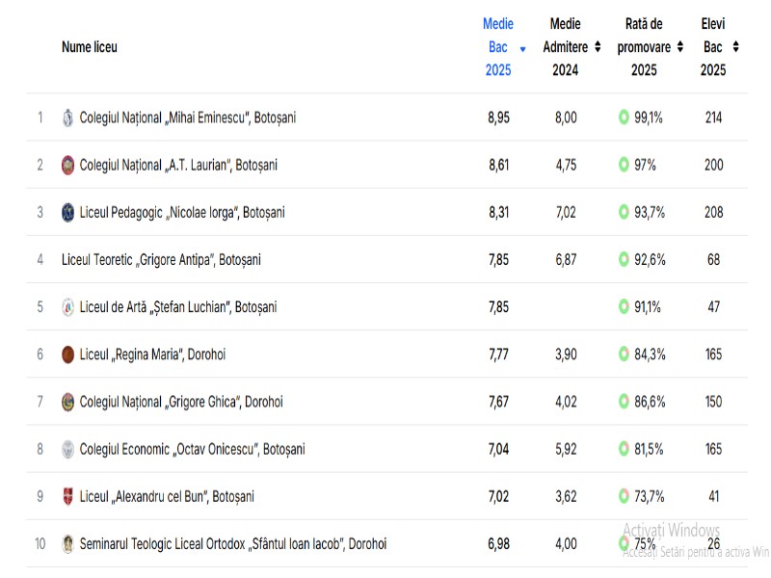Click the 99,1% pass-rate circle indicator
Screen dimensions: 771x578
(x=624, y=118)
